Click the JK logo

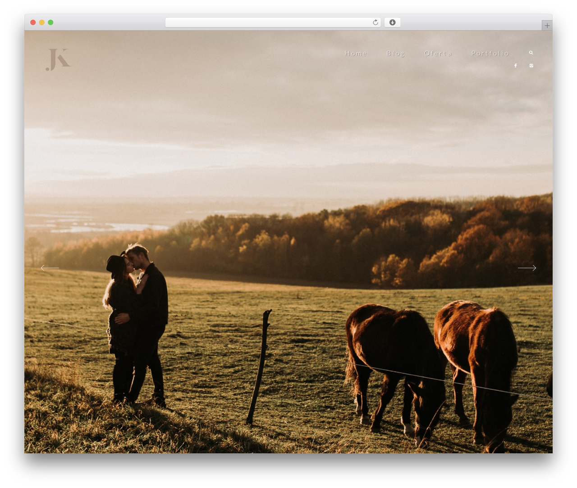coord(58,60)
